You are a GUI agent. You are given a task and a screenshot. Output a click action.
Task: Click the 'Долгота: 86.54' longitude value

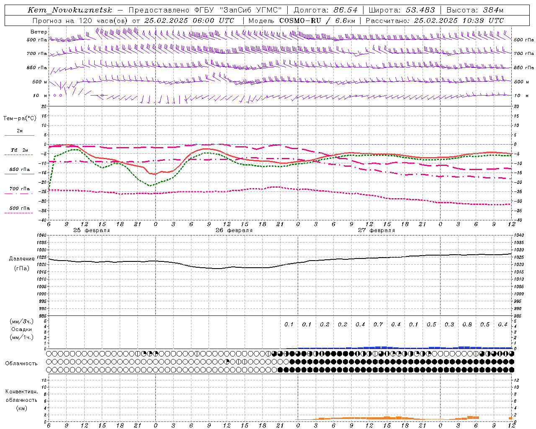(x=326, y=10)
